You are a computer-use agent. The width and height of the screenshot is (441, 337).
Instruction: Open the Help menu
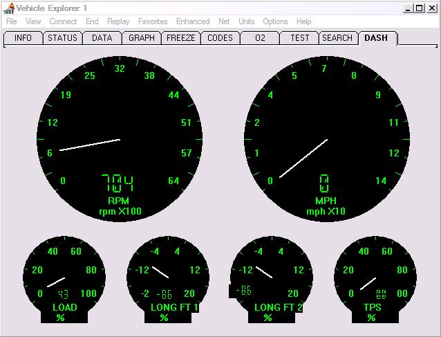(x=304, y=21)
